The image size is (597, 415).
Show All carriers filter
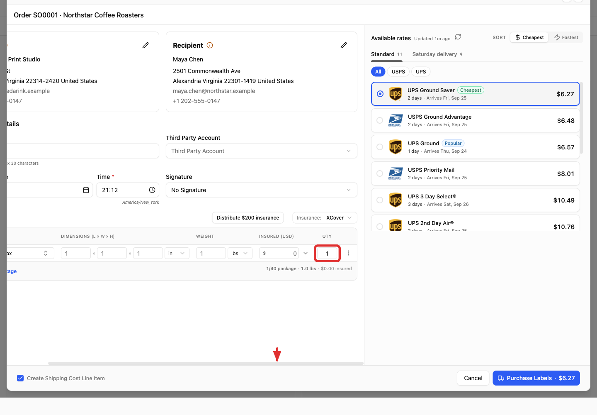[x=378, y=72]
